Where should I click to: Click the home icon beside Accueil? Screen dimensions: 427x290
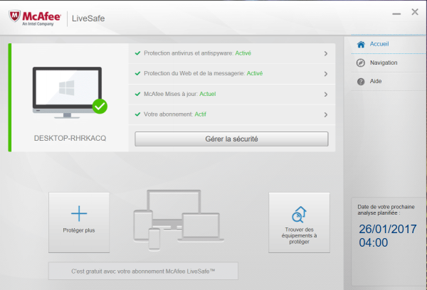pyautogui.click(x=361, y=44)
